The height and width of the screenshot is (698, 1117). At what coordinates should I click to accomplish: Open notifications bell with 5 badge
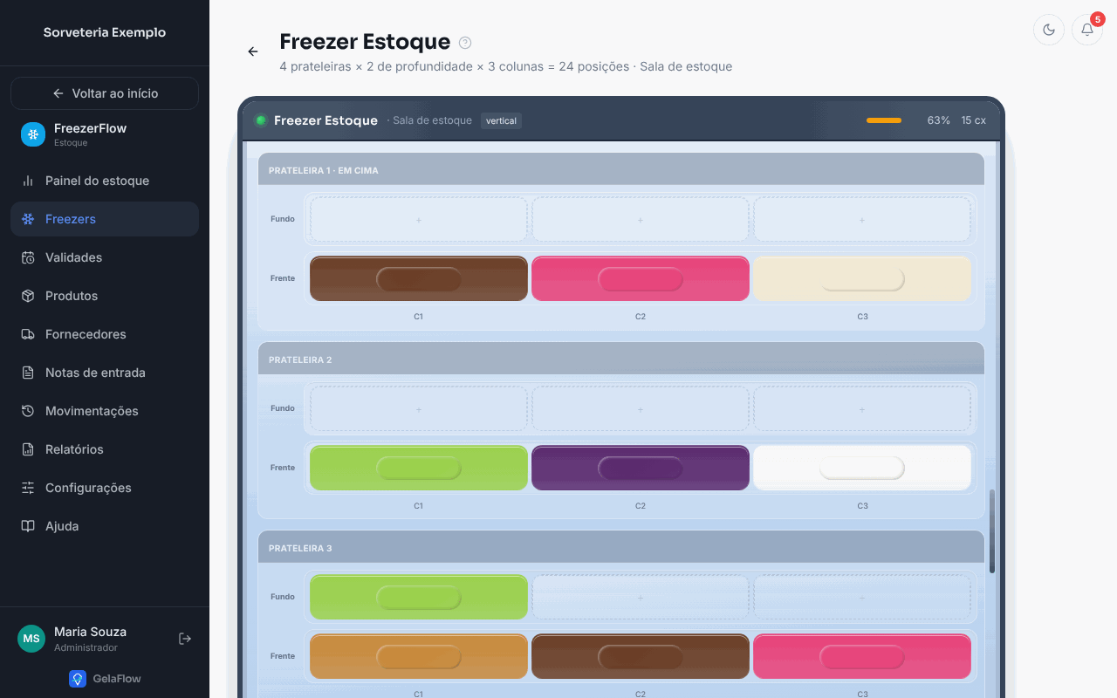pos(1087,30)
